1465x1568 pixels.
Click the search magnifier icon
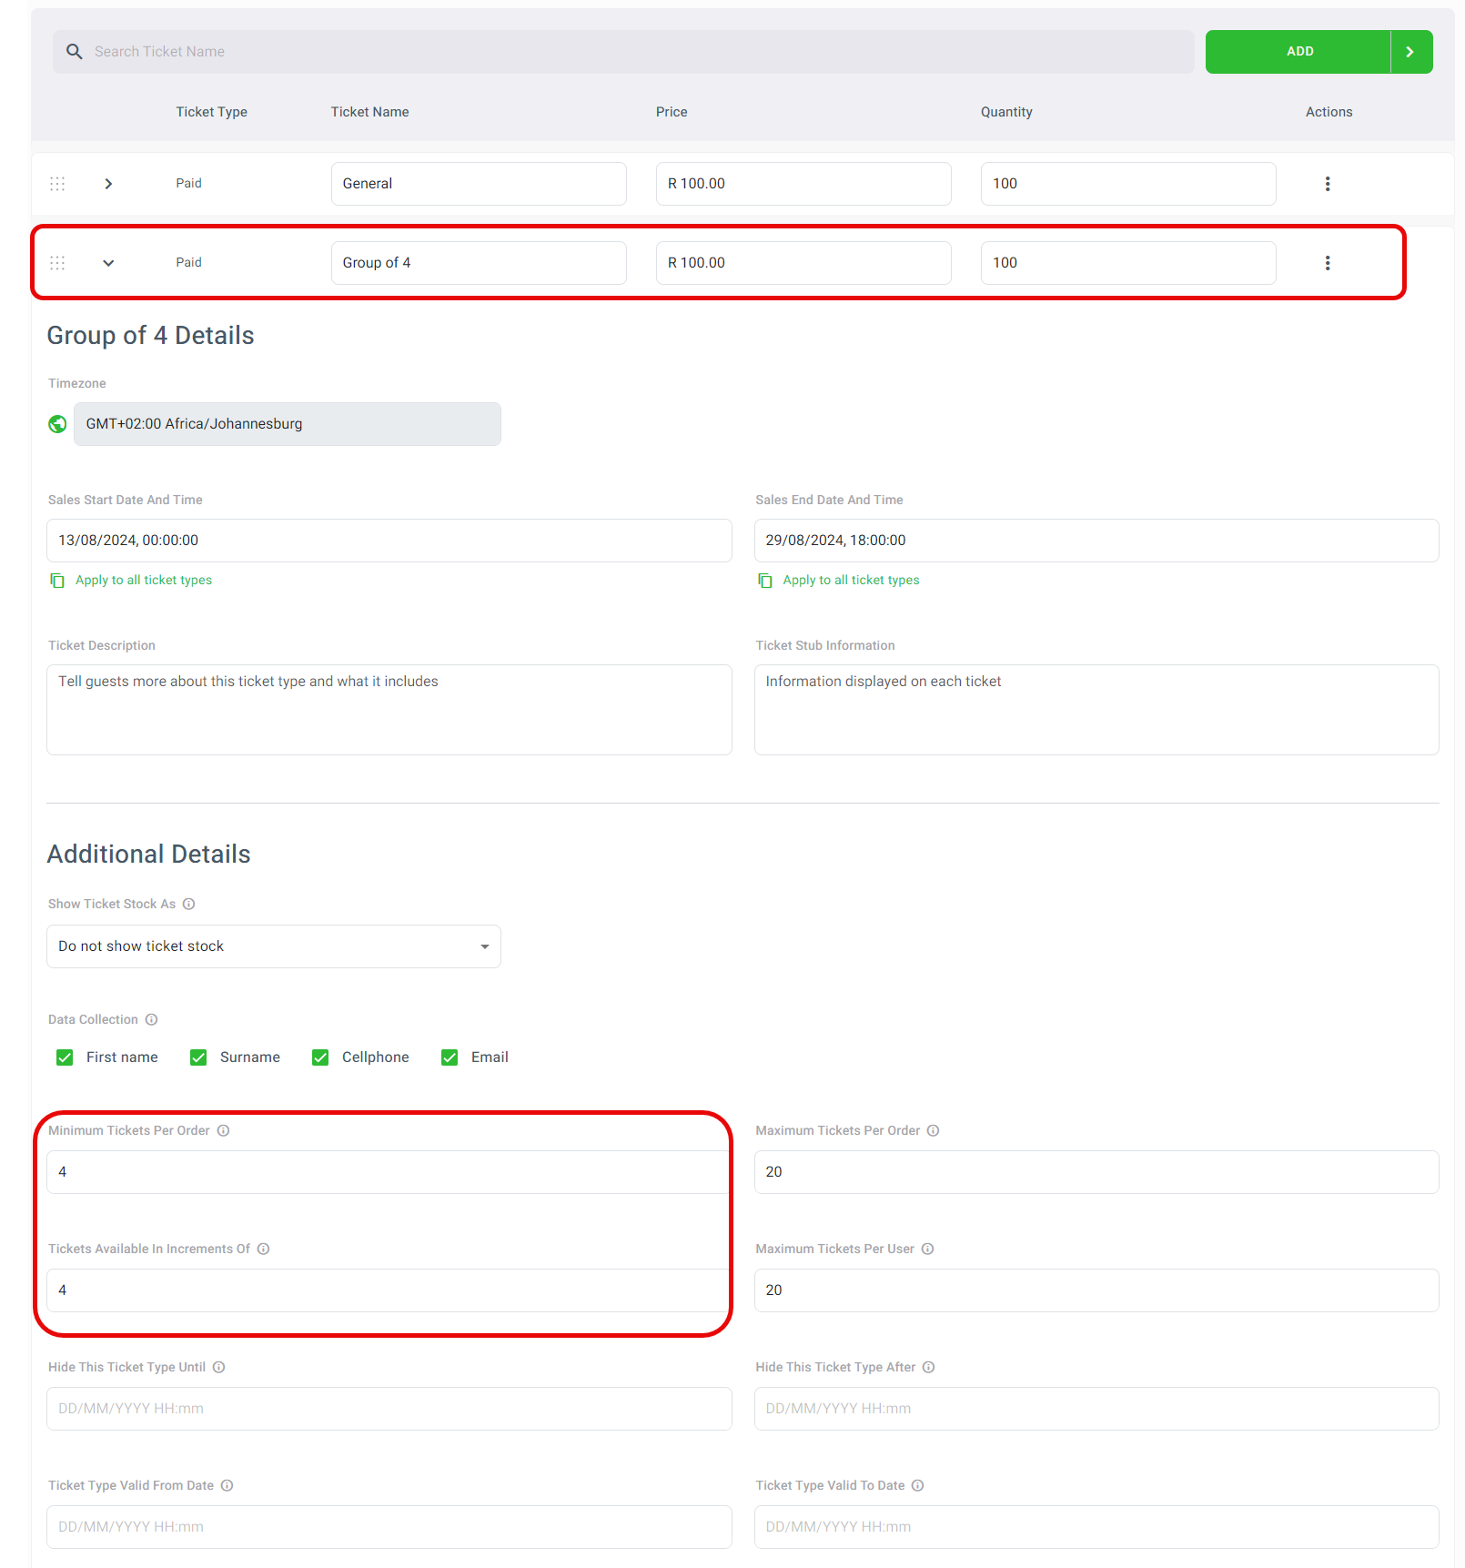[x=75, y=52]
